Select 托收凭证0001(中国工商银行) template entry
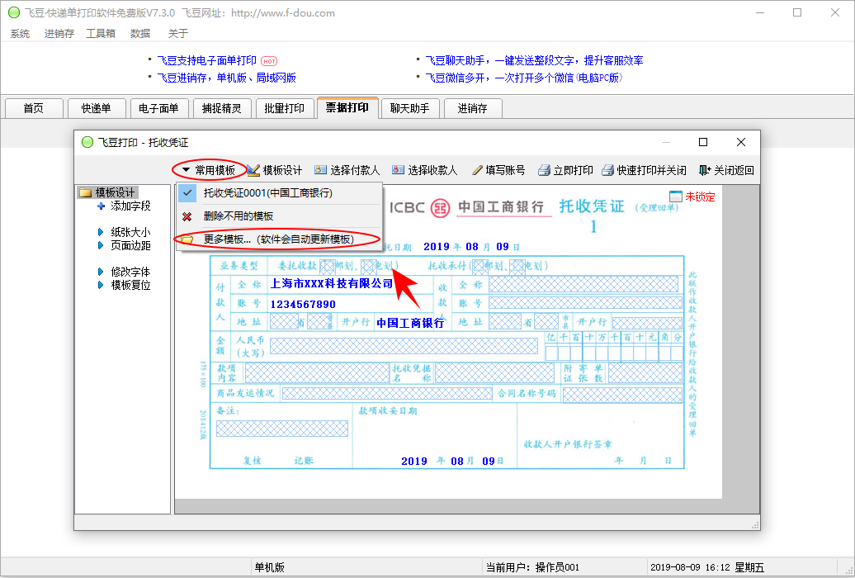Viewport: 855px width, 578px height. pyautogui.click(x=279, y=192)
